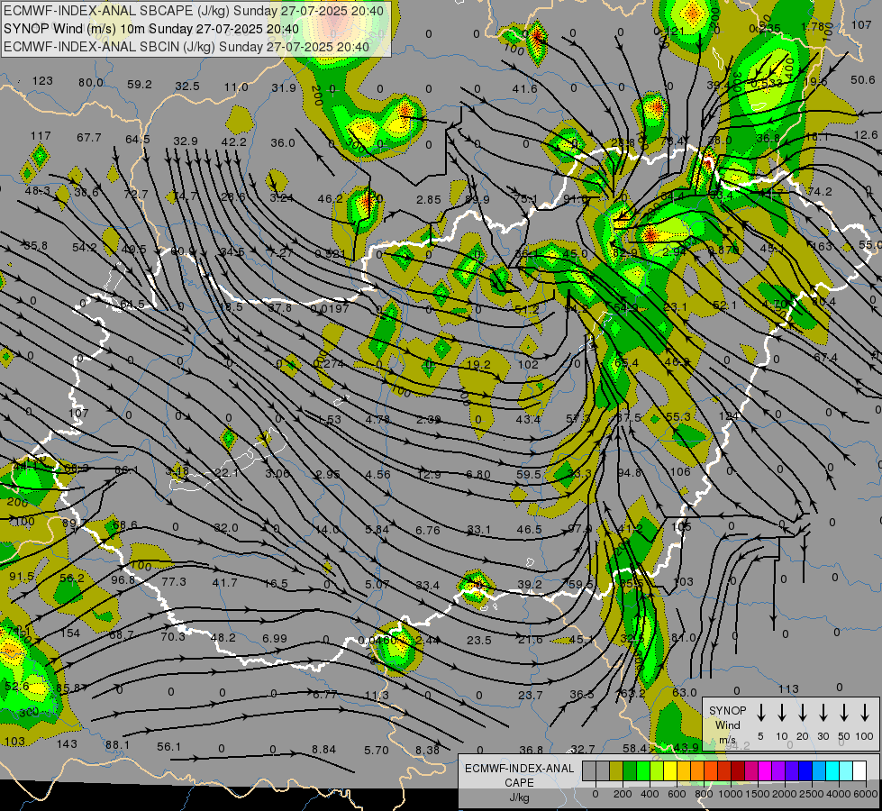Click the SYNOP label in wind legend

727,710
